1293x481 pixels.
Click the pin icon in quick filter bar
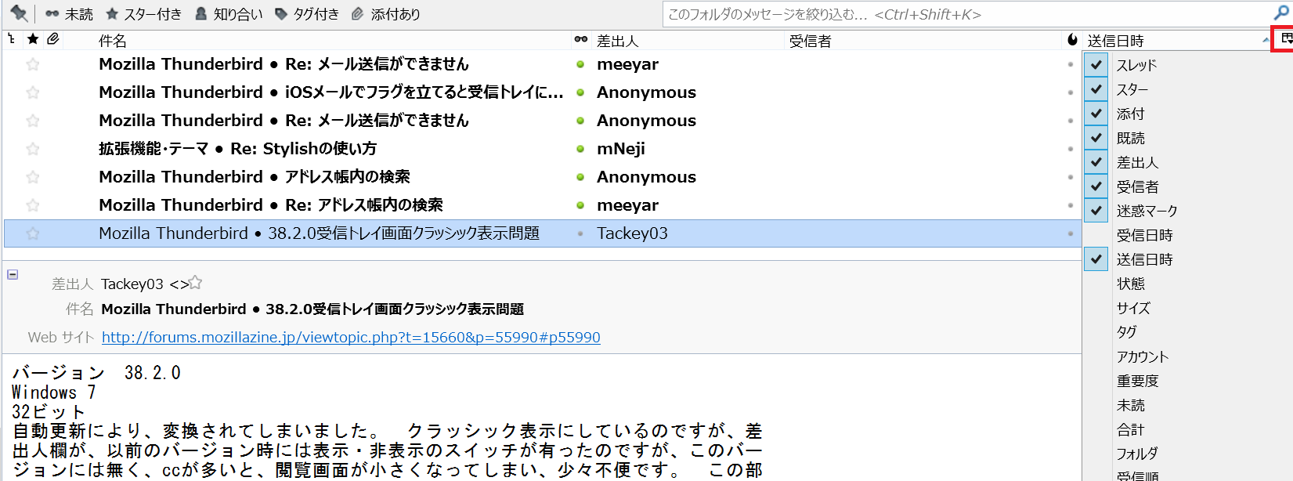(19, 13)
